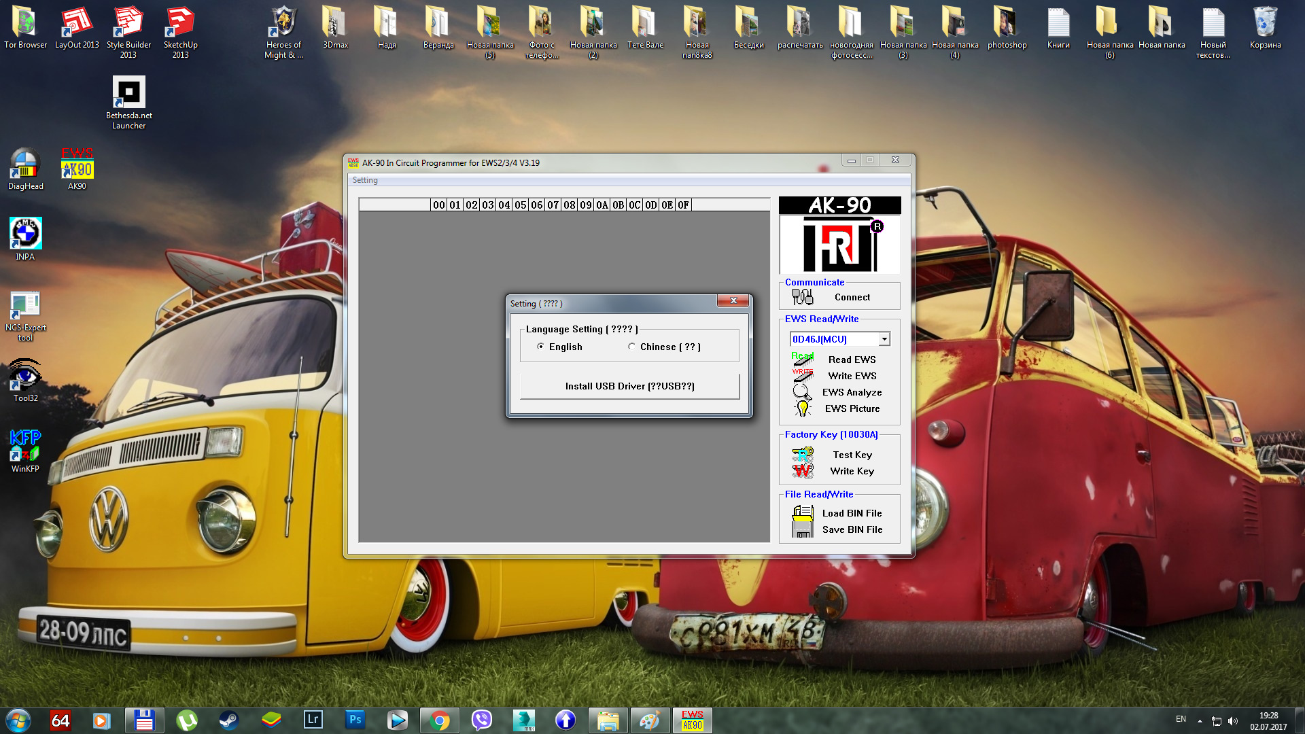The image size is (1305, 734).
Task: Close the Setting dialog
Action: (733, 300)
